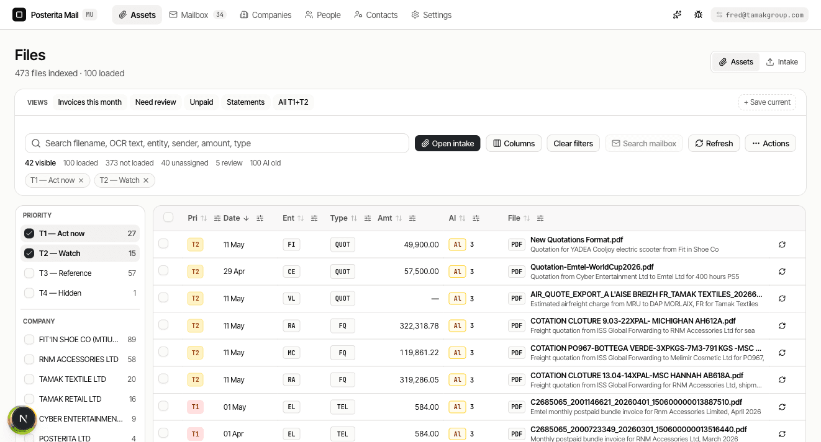Uncheck T1 — Act now priority
The width and height of the screenshot is (821, 442).
coord(29,234)
